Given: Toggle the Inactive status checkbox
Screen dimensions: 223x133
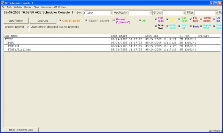Looking at the screenshot, I should (156, 26).
